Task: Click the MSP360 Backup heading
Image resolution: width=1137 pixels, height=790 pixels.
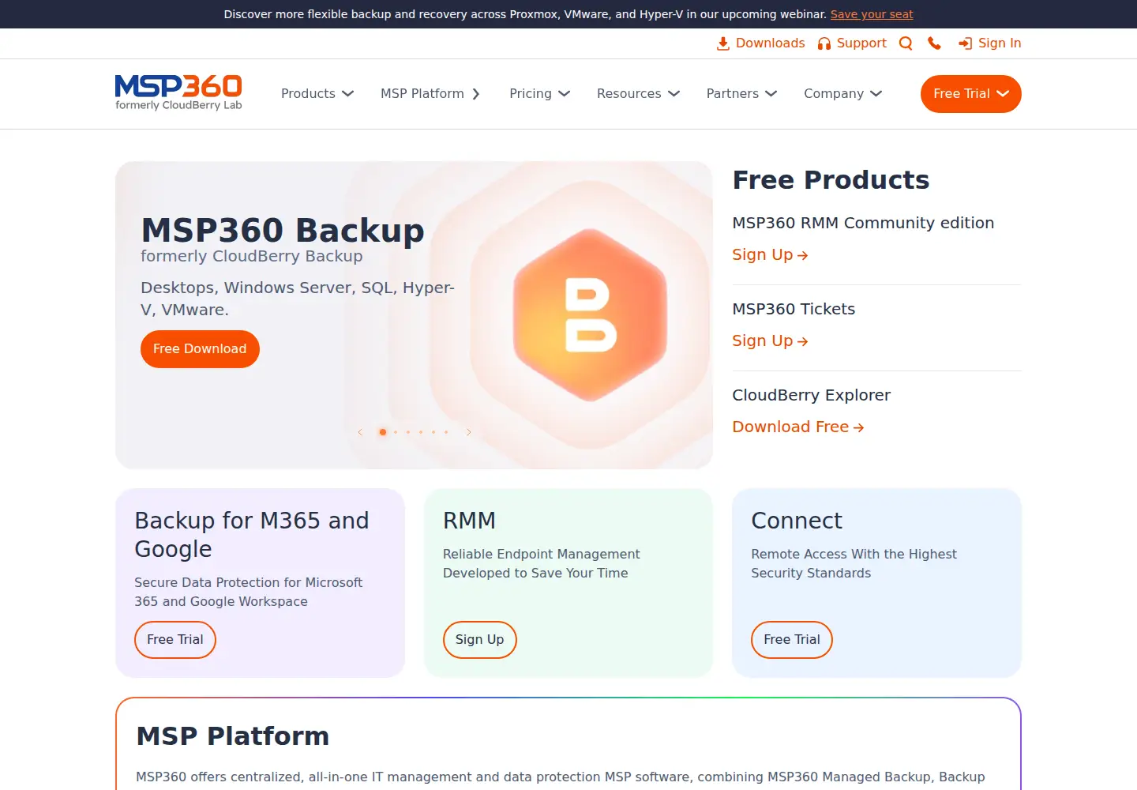Action: pyautogui.click(x=283, y=230)
